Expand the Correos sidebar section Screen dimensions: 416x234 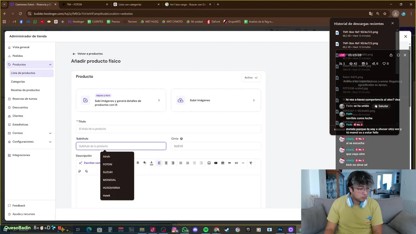pyautogui.click(x=50, y=133)
